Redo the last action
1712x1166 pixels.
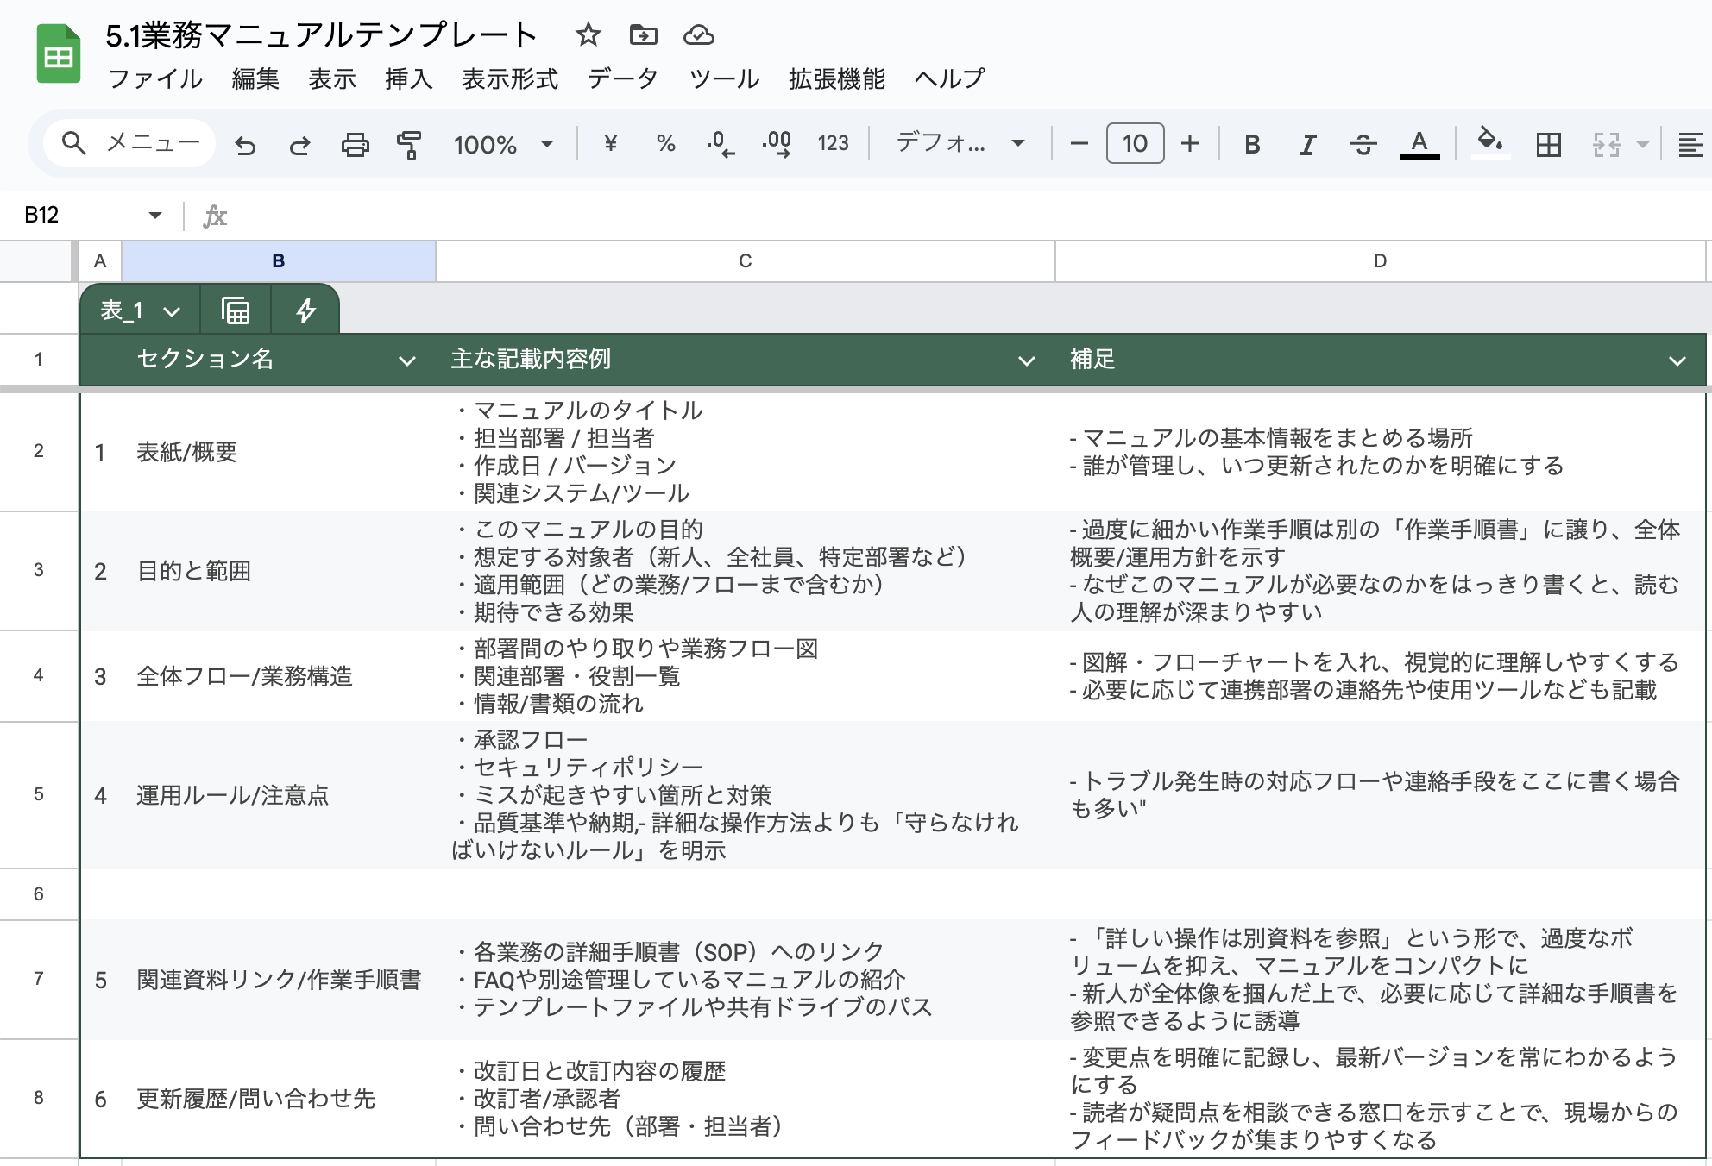(x=300, y=144)
